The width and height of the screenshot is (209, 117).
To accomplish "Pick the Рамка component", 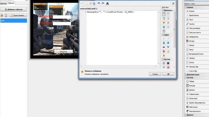I will [197, 50].
